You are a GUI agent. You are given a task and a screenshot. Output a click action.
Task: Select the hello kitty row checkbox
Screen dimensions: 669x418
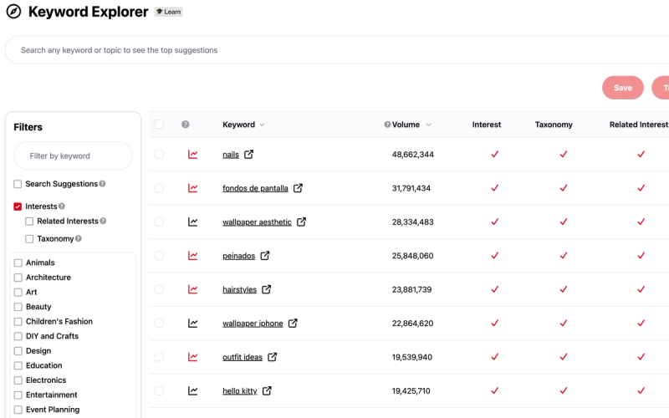click(159, 390)
